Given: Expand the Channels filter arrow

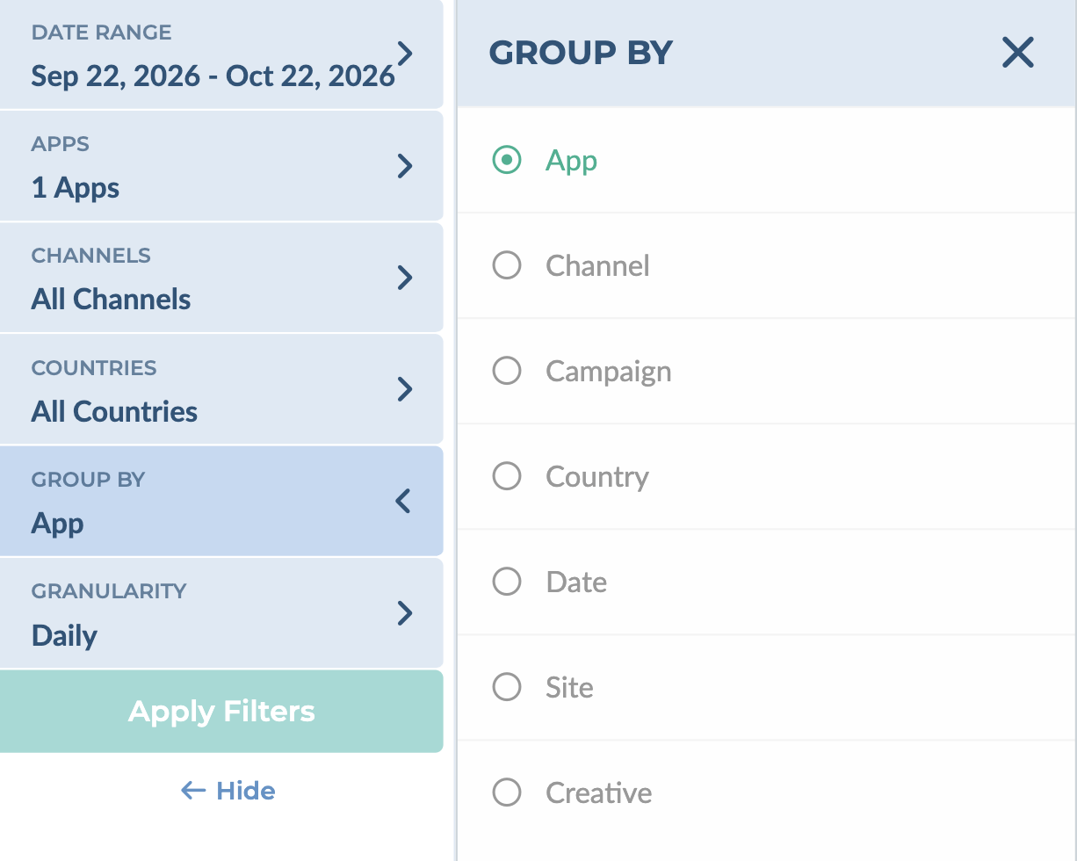Looking at the screenshot, I should (405, 278).
